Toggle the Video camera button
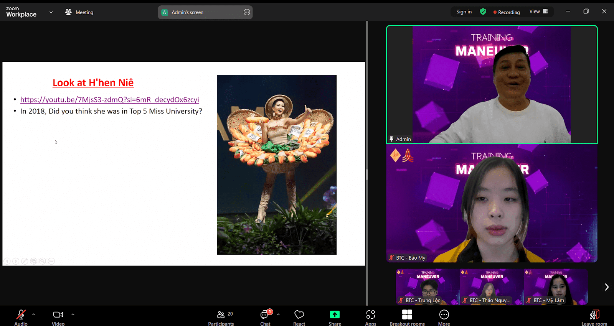The height and width of the screenshot is (326, 614). click(x=58, y=315)
